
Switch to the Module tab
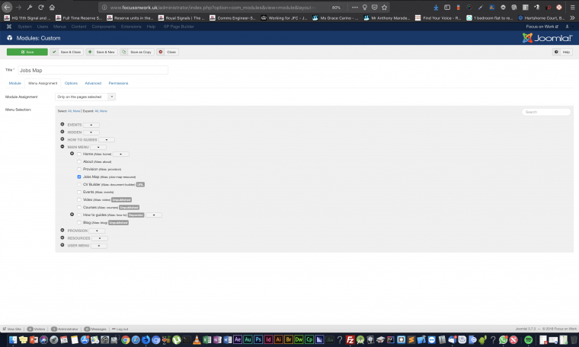tap(14, 84)
